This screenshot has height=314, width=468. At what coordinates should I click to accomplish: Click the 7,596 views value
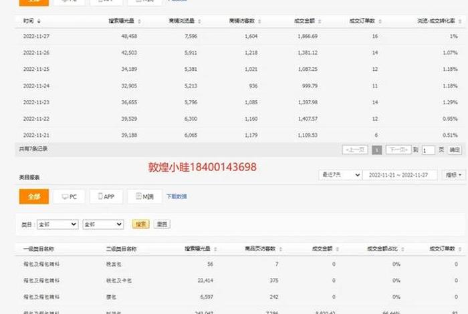tap(191, 36)
